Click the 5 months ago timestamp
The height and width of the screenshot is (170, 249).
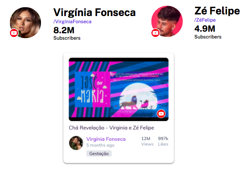100,145
